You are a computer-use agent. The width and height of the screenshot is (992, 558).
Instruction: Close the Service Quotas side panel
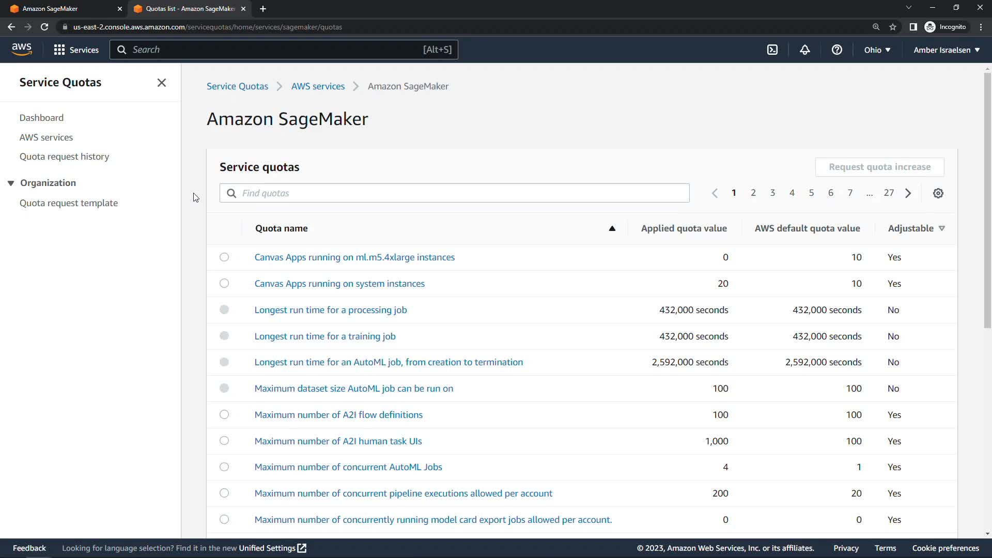(x=161, y=83)
